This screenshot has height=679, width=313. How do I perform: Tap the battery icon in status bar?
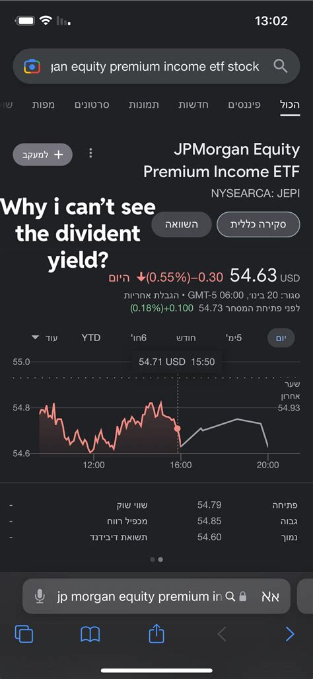[x=26, y=20]
